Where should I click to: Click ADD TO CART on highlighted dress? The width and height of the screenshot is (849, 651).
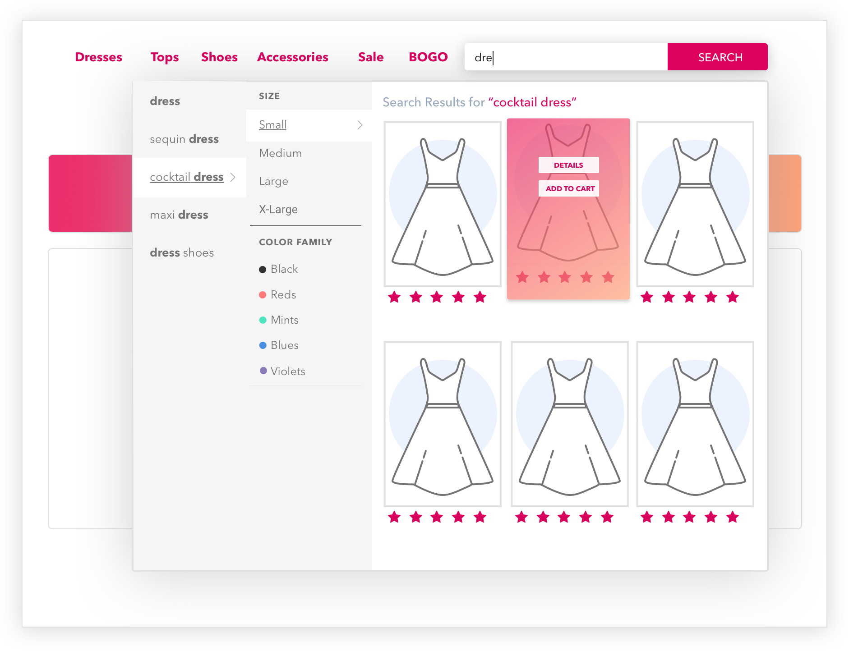(x=569, y=188)
